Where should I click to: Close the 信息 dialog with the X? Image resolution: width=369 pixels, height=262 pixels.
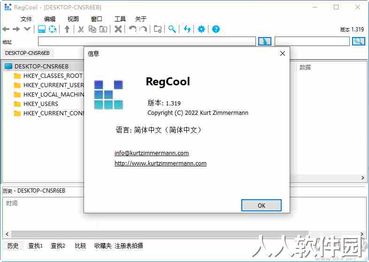(x=283, y=53)
